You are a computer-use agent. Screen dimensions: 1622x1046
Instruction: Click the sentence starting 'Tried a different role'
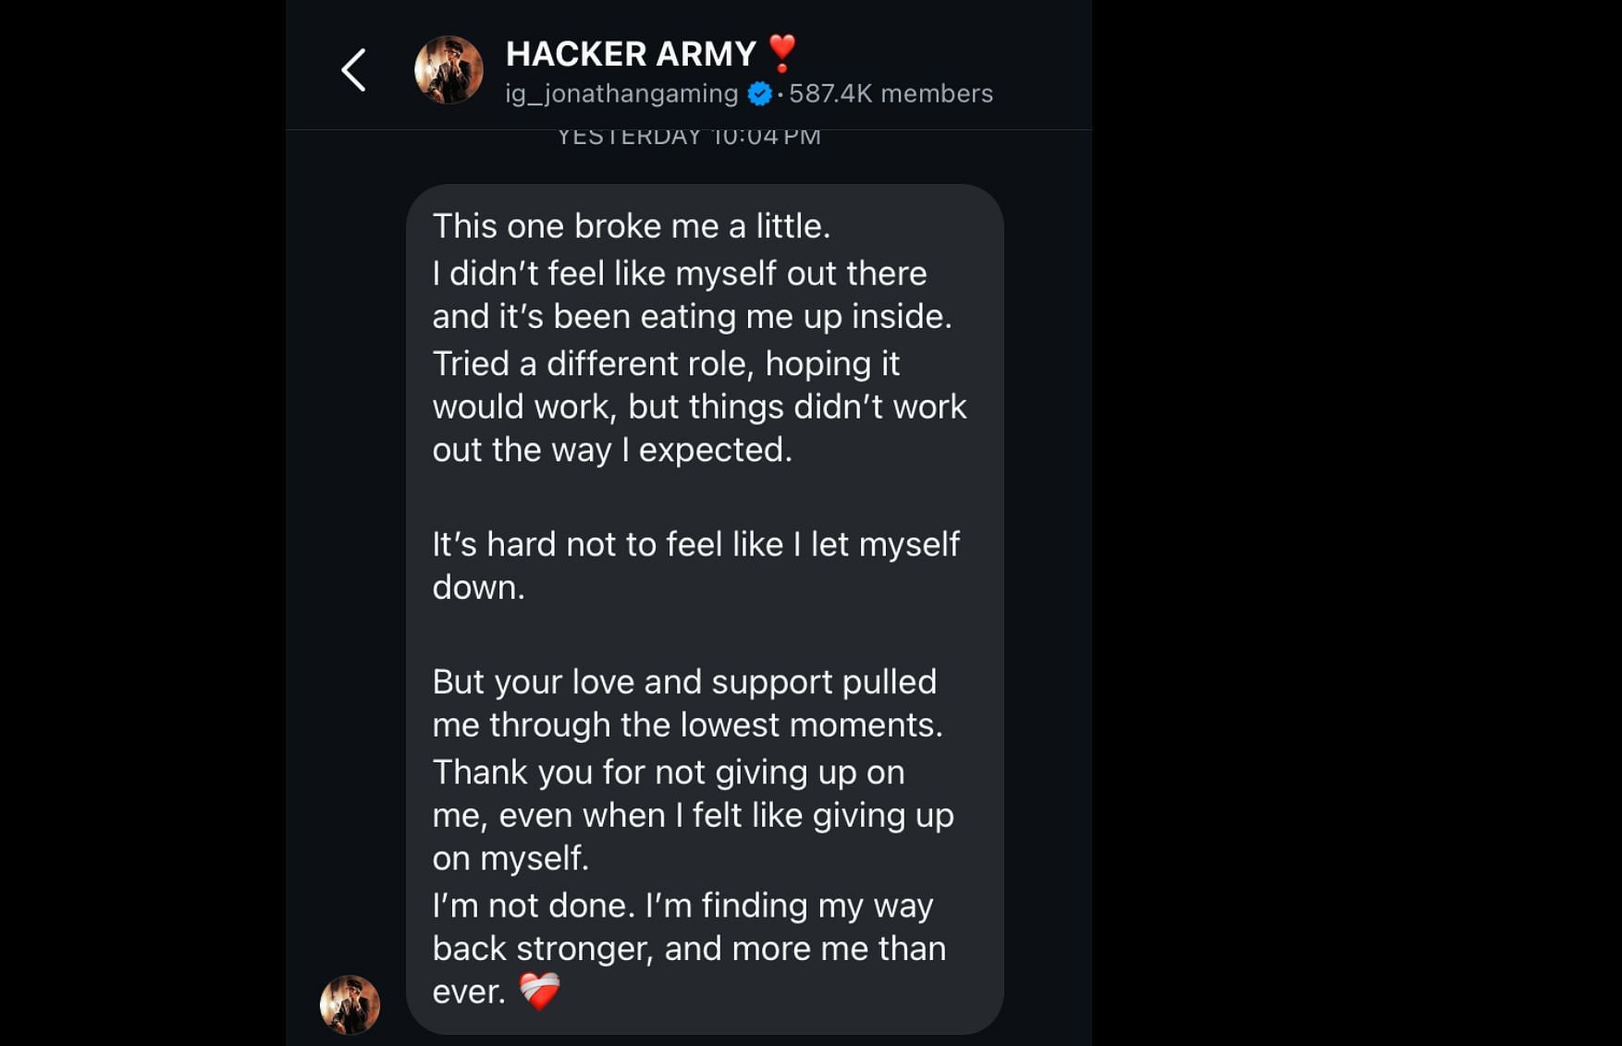(700, 407)
